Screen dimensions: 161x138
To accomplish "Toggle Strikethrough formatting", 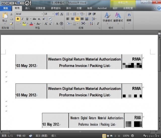I will [34, 19].
